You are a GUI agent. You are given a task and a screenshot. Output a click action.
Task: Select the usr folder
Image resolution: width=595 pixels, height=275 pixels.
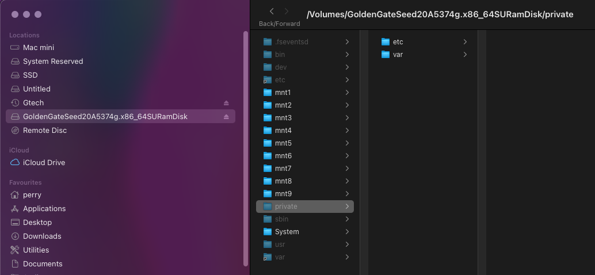pyautogui.click(x=305, y=245)
